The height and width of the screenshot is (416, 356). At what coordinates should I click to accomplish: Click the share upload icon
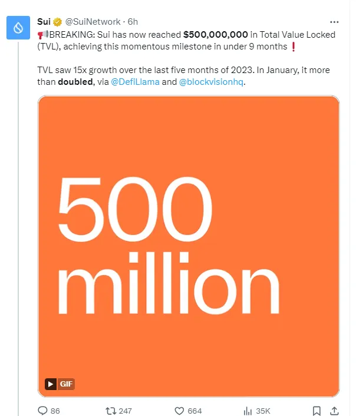click(x=334, y=410)
